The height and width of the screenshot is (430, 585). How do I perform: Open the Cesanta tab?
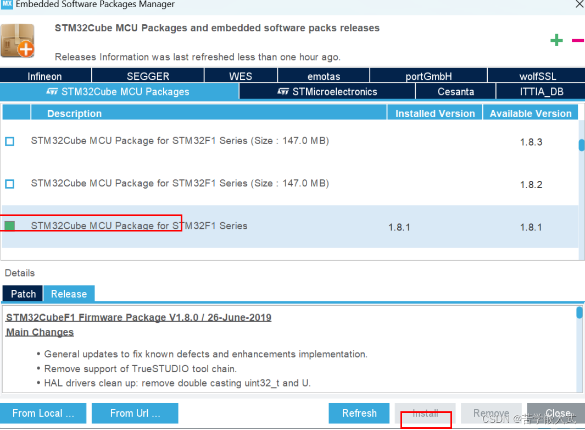(455, 91)
